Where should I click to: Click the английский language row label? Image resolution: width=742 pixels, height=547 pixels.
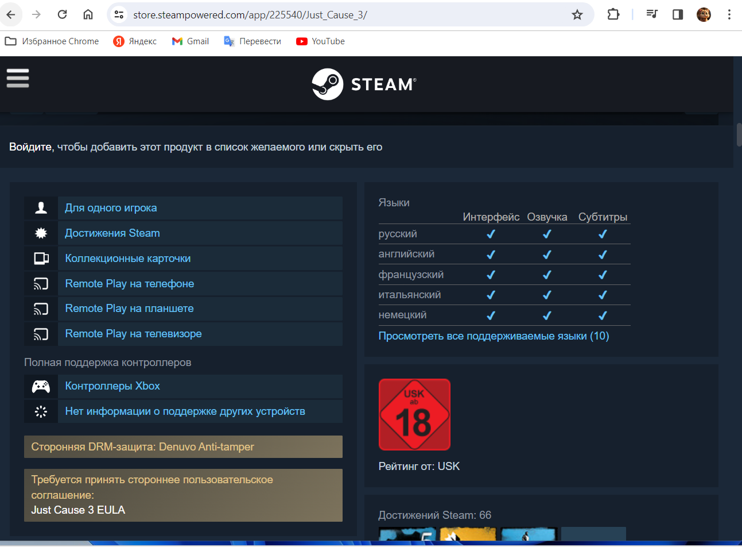coord(406,254)
